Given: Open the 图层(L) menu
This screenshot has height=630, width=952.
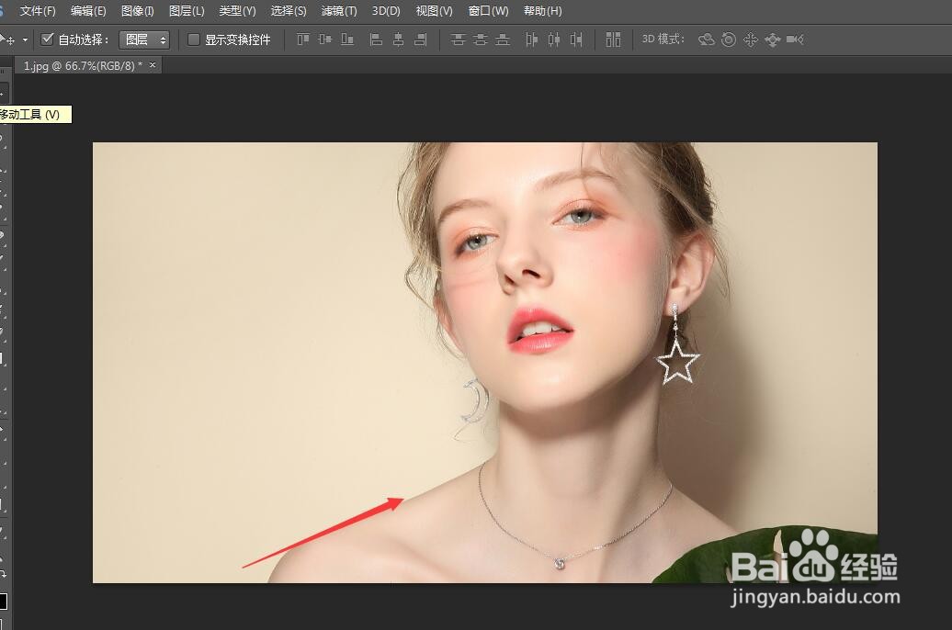Looking at the screenshot, I should coord(187,11).
